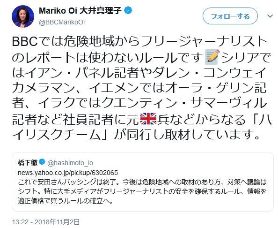Click the last quoted line 適正価格で買うルール
This screenshot has height=228, width=278.
pos(66,201)
